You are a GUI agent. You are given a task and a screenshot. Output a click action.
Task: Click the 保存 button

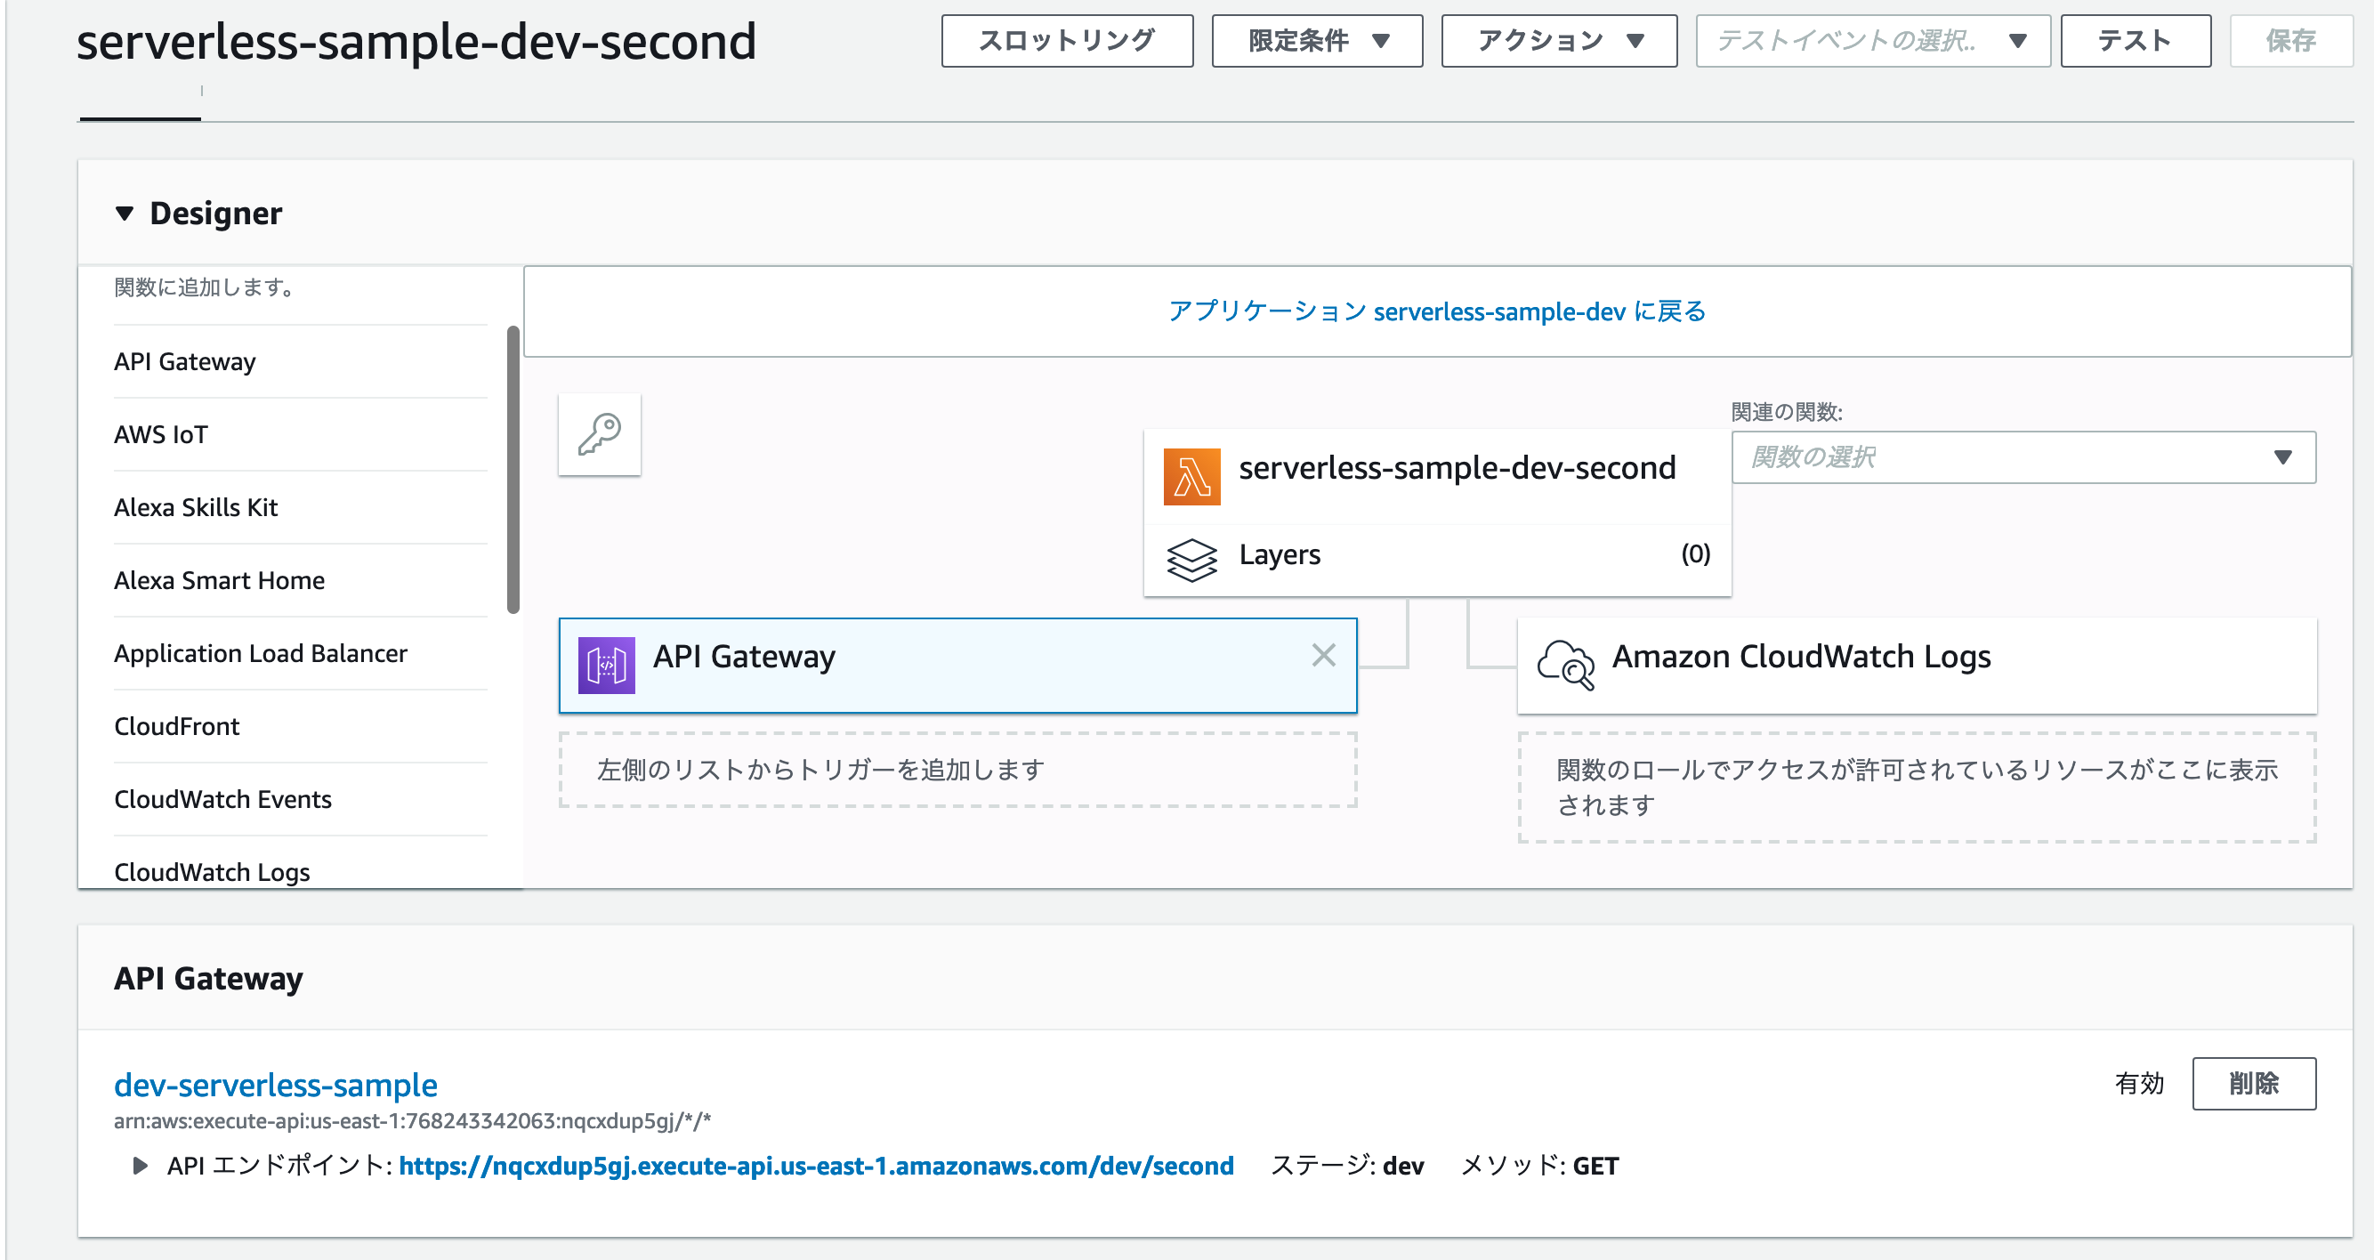[x=2290, y=41]
